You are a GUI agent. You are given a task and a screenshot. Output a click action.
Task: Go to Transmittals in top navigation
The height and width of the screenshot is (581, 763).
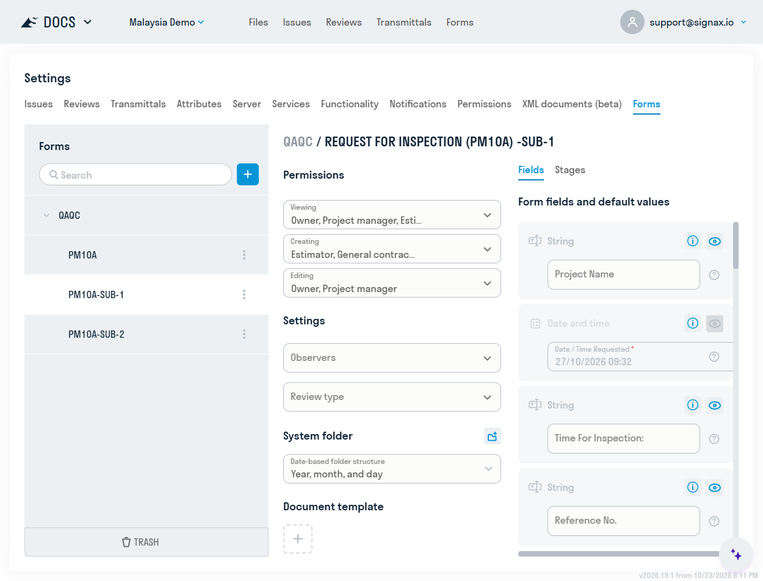403,23
